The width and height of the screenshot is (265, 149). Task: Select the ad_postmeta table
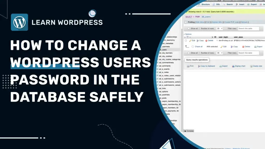(164, 95)
